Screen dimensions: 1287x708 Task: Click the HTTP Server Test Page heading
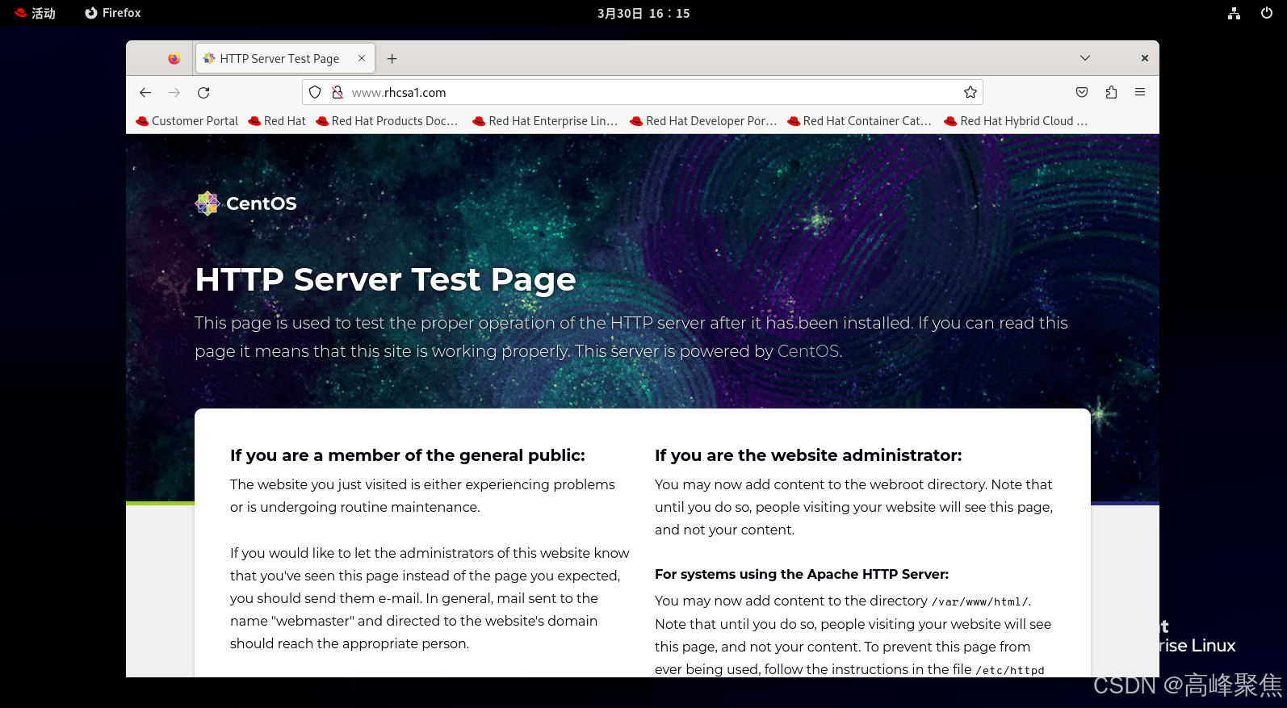click(385, 279)
